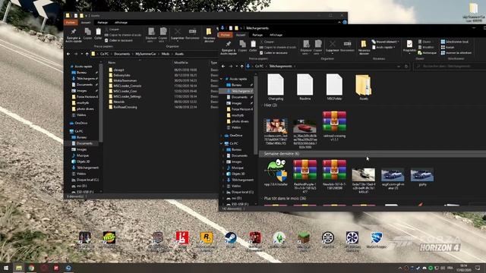Click Couper in the Téléchargements ribbon
The height and width of the screenshot is (273, 486).
267,42
